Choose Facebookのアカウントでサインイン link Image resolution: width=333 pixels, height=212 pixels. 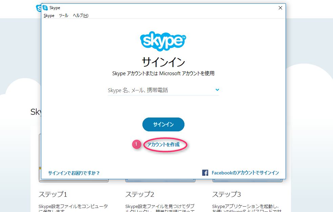[245, 173]
